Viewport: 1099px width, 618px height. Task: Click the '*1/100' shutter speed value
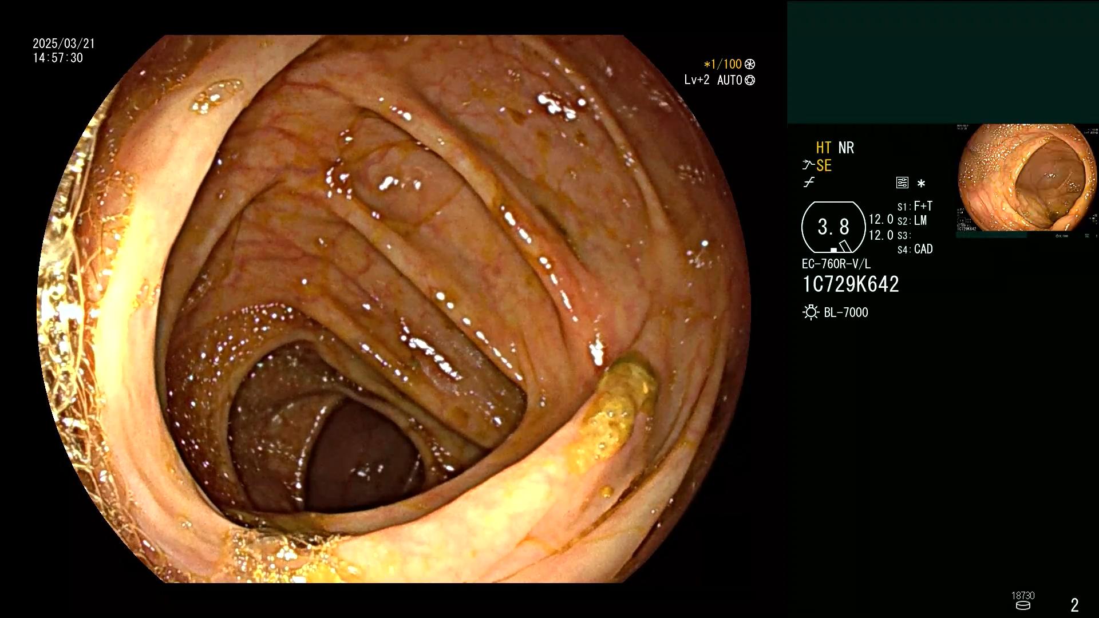[722, 64]
